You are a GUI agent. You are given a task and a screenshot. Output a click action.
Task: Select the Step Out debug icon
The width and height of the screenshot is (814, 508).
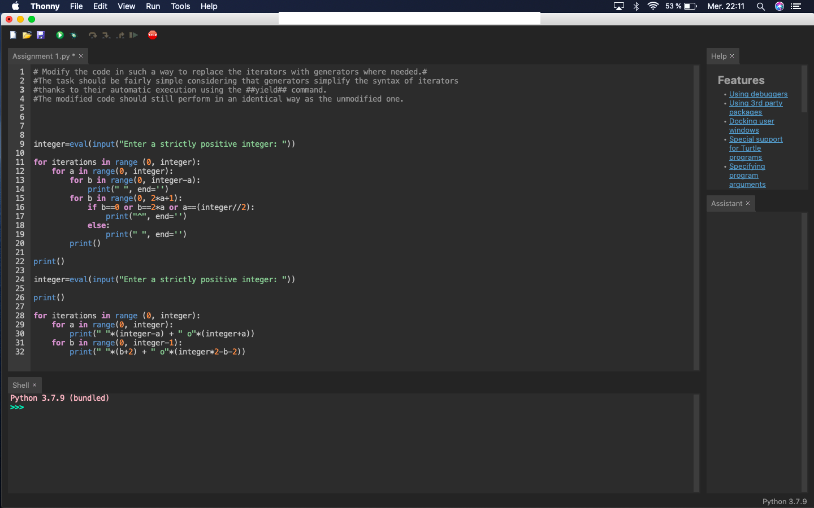pyautogui.click(x=120, y=35)
